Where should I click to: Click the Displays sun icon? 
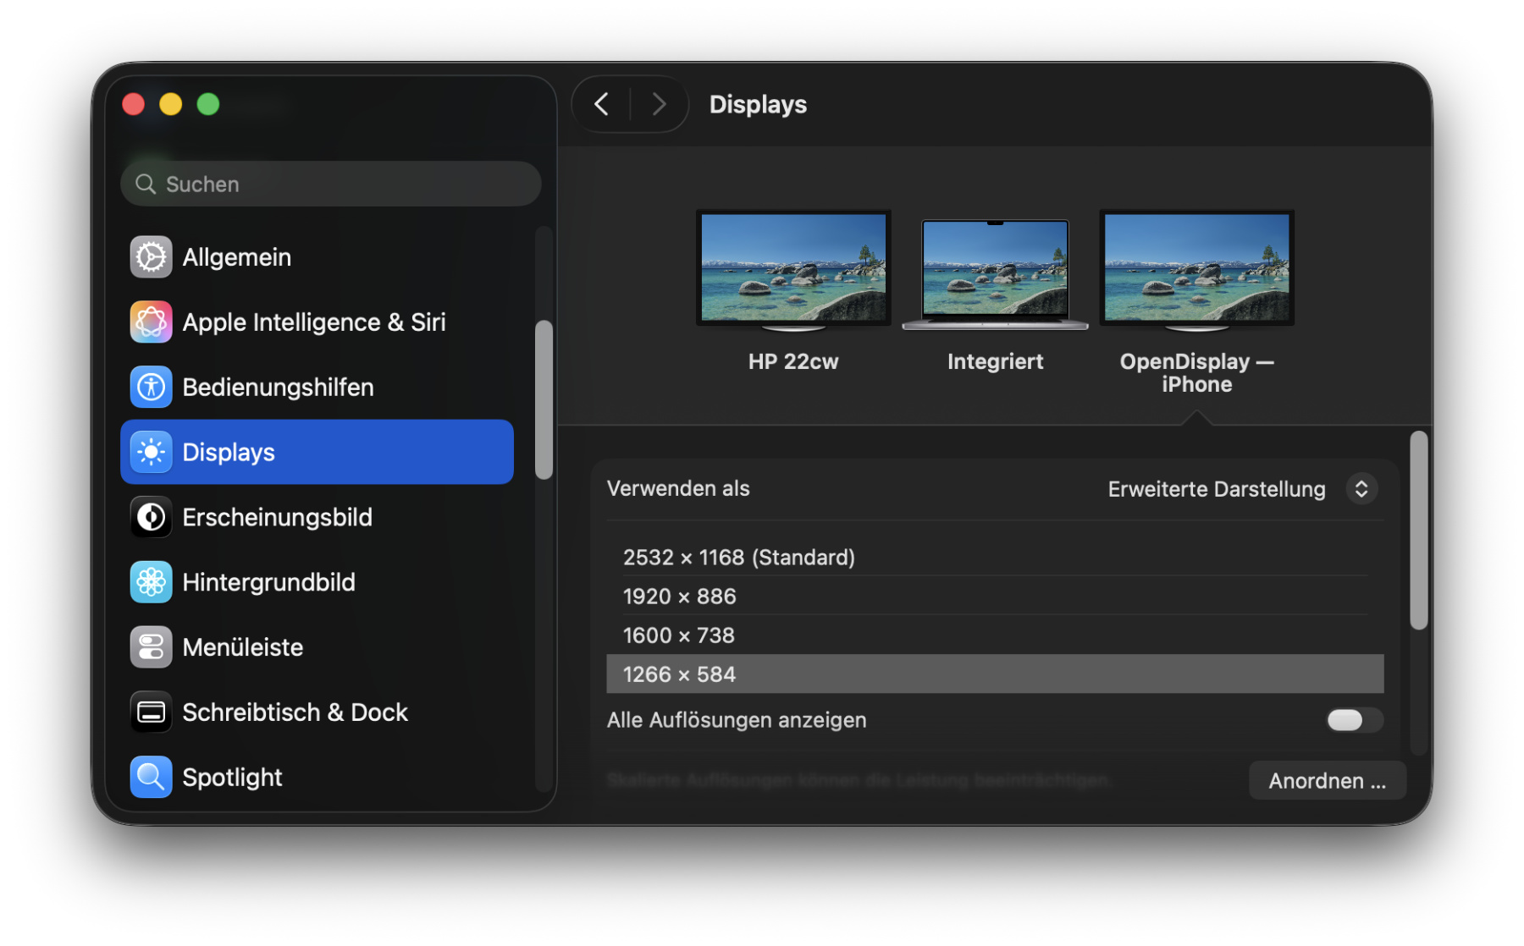coord(151,452)
